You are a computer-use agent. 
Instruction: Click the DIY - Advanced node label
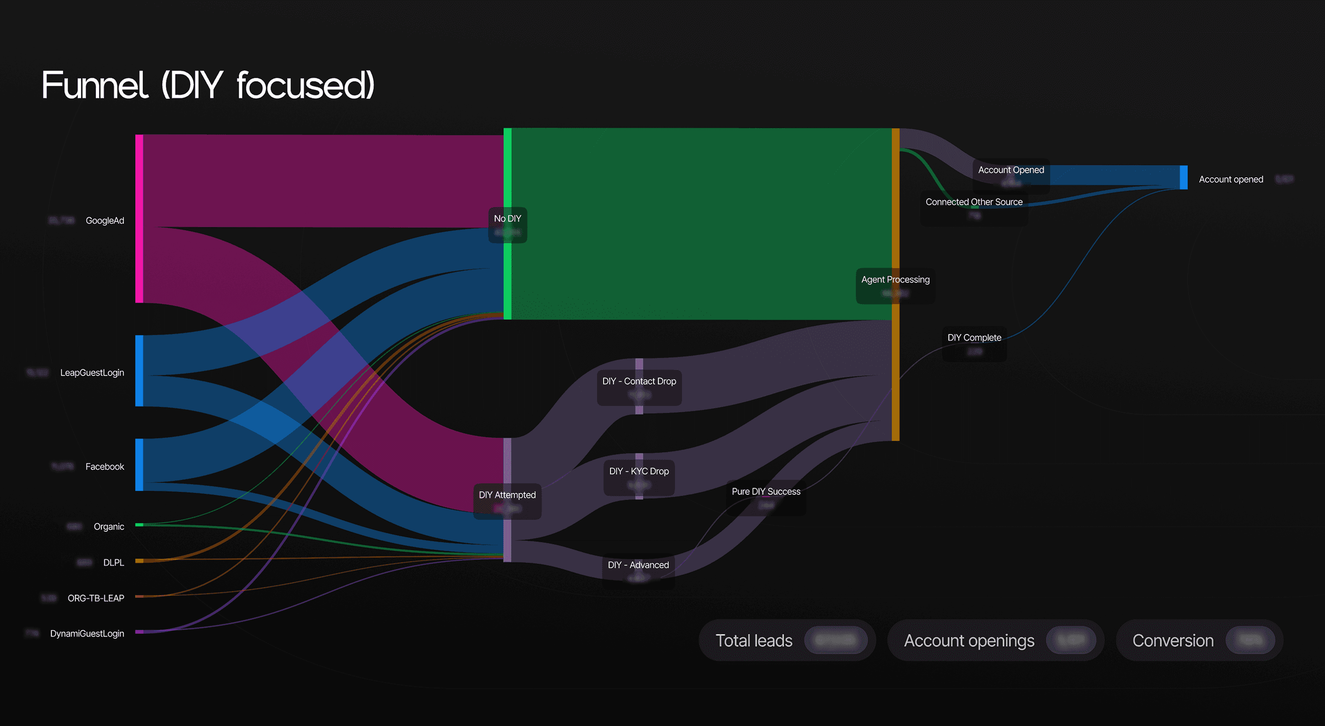639,565
